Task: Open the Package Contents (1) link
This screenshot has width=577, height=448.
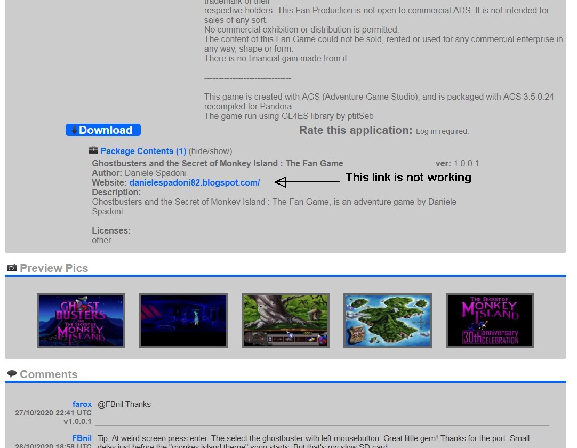Action: 143,151
